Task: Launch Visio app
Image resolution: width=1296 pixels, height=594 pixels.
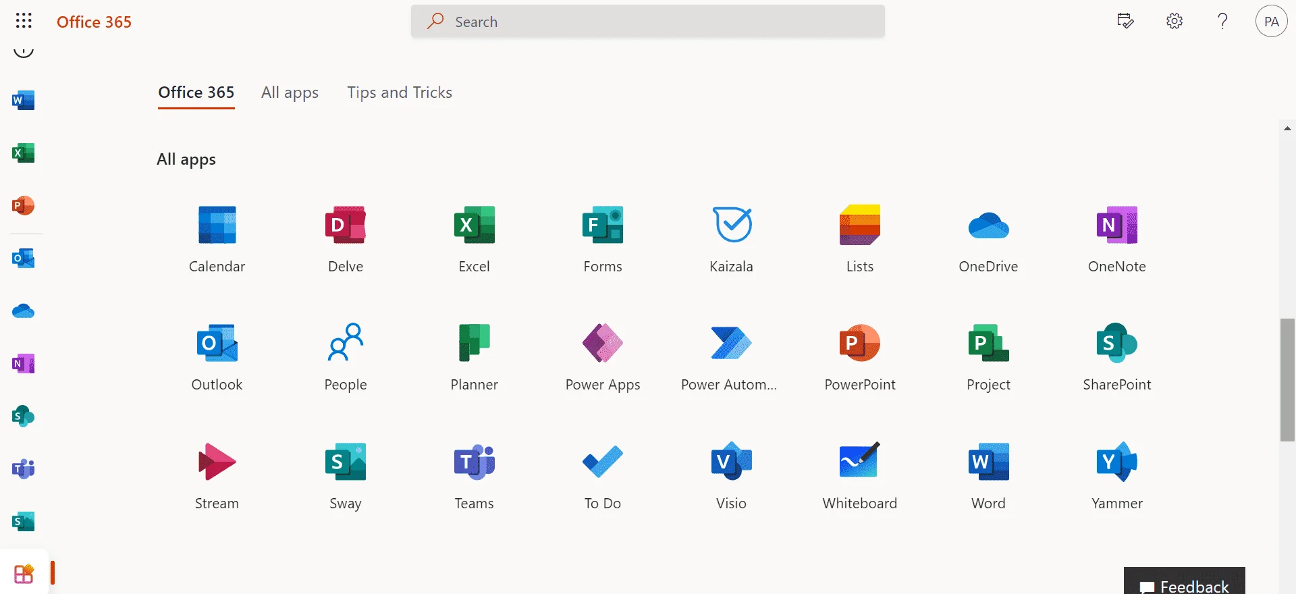Action: (x=731, y=477)
